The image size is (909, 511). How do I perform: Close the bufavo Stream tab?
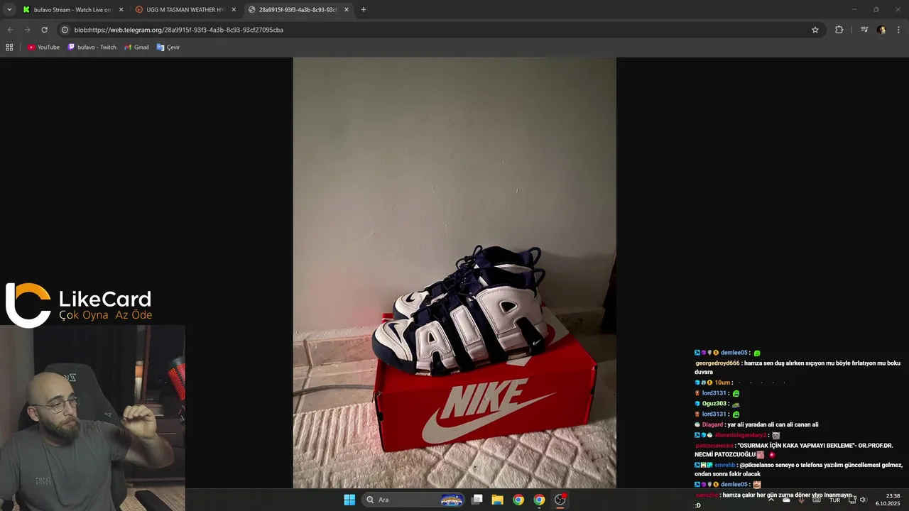pyautogui.click(x=121, y=10)
